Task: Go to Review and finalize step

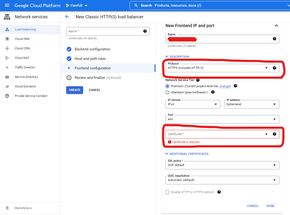Action: 108,78
